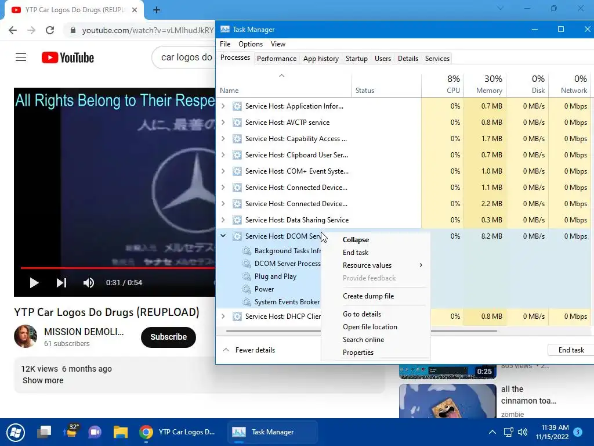Click Show more in video description
This screenshot has width=594, height=446.
[x=43, y=380]
